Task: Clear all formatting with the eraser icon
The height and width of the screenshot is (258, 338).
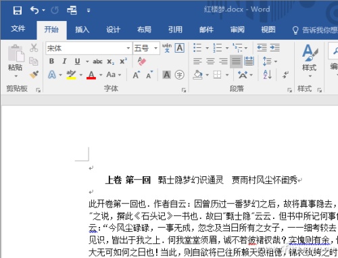Action: coord(142,61)
